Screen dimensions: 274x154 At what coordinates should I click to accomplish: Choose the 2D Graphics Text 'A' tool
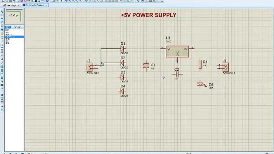pyautogui.click(x=2, y=81)
